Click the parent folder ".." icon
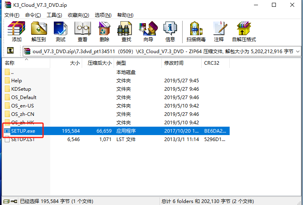 click(7, 72)
